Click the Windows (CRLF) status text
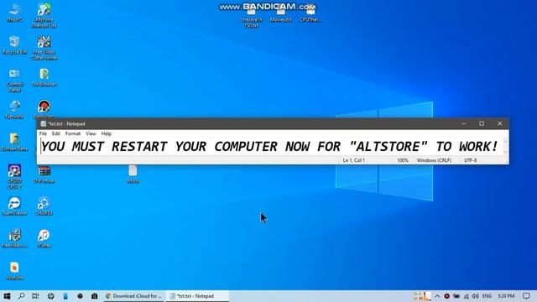This screenshot has height=302, width=537. click(434, 160)
